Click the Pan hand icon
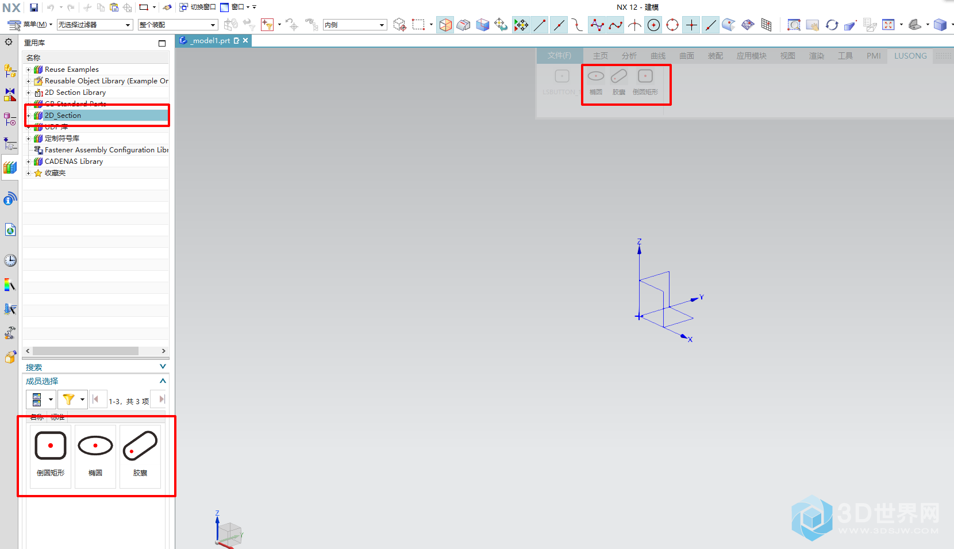The image size is (954, 549). [813, 25]
